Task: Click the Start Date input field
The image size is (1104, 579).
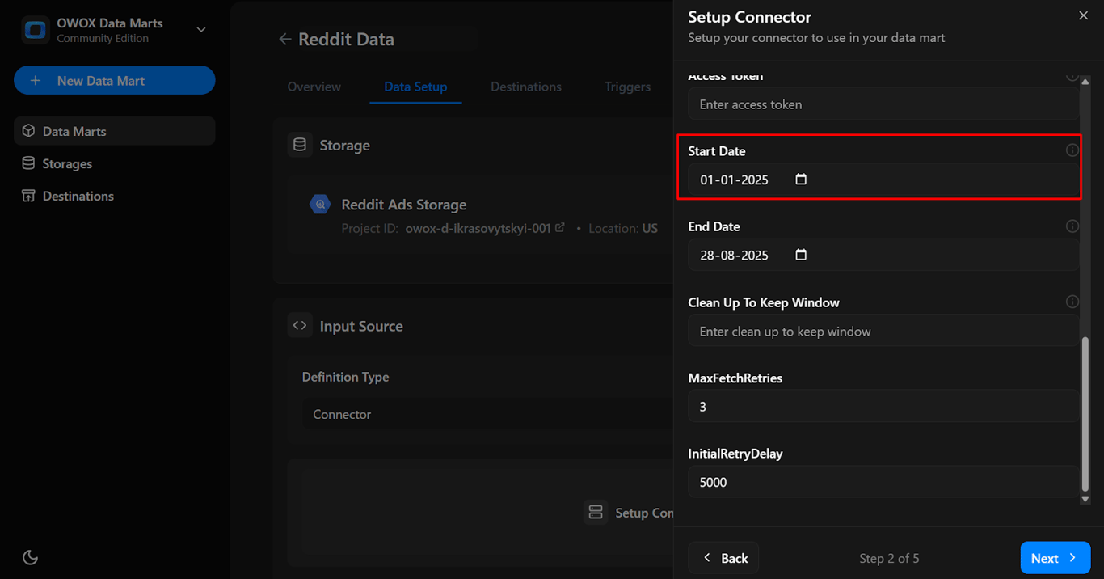Action: (883, 180)
